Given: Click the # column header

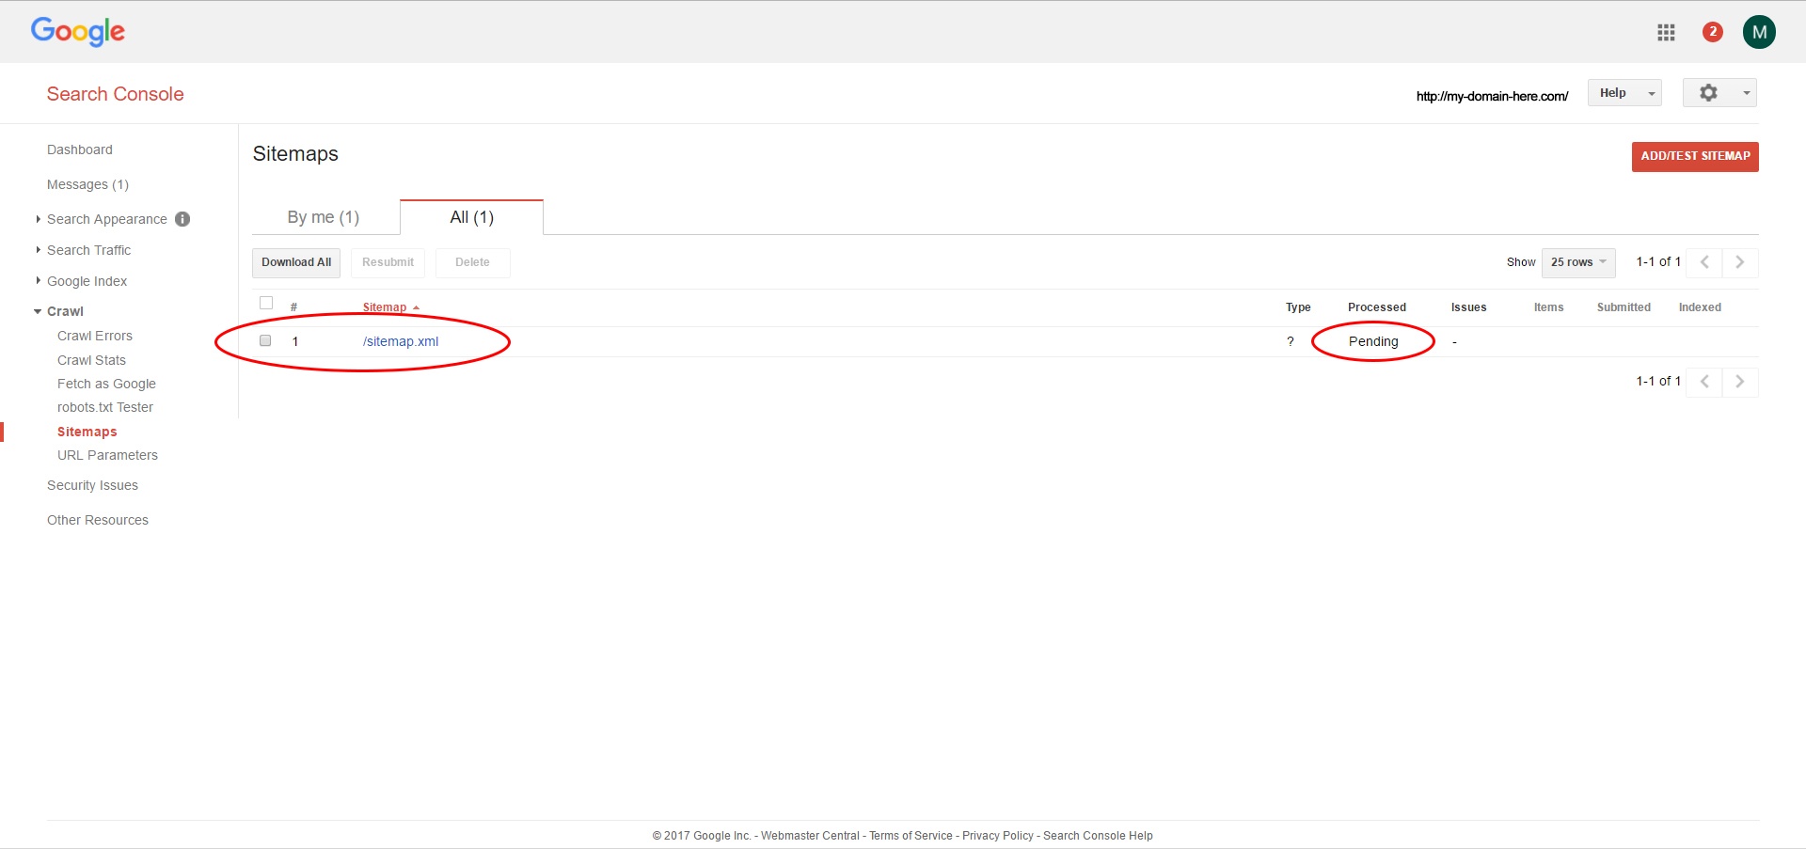Looking at the screenshot, I should point(293,307).
